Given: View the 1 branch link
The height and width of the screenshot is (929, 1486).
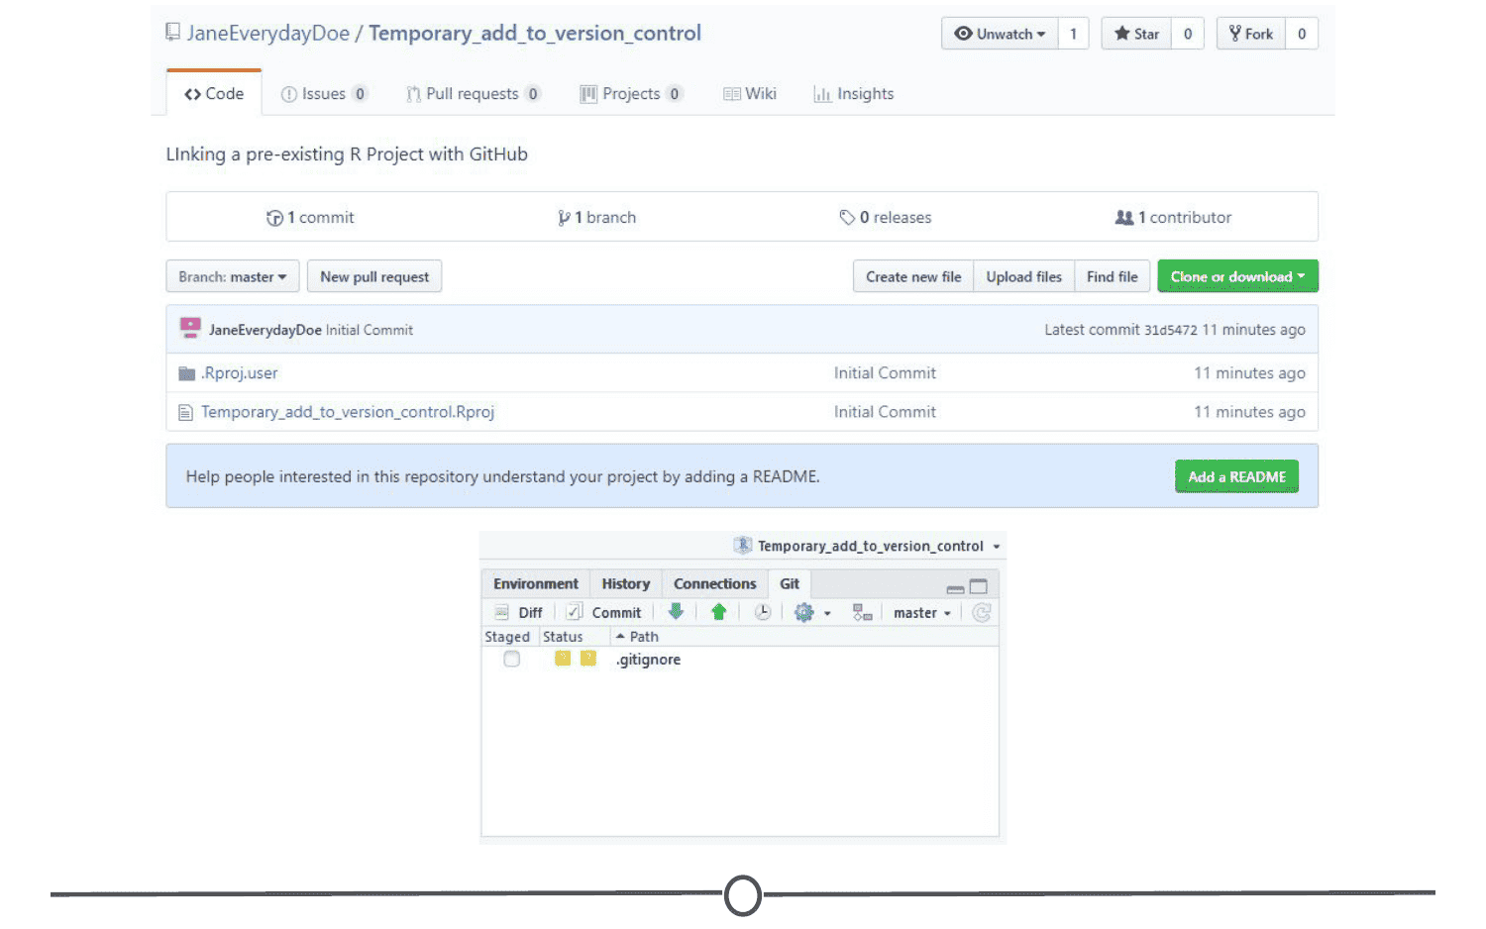Looking at the screenshot, I should [x=596, y=217].
